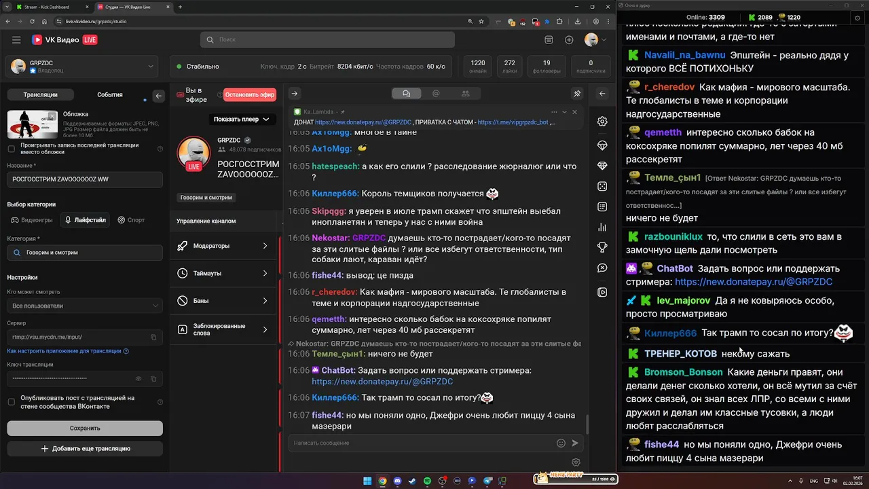The image size is (869, 489).
Task: Expand the Показать плеер dropdown
Action: point(242,119)
